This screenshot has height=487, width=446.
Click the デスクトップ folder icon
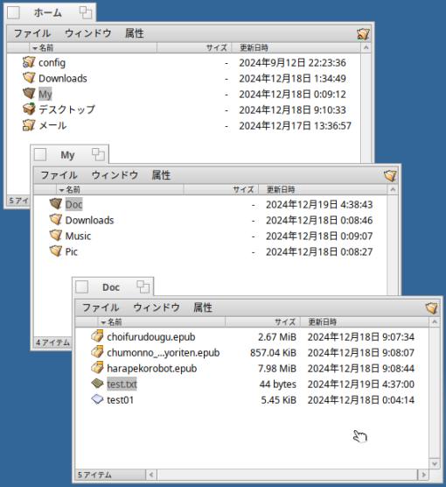point(29,109)
